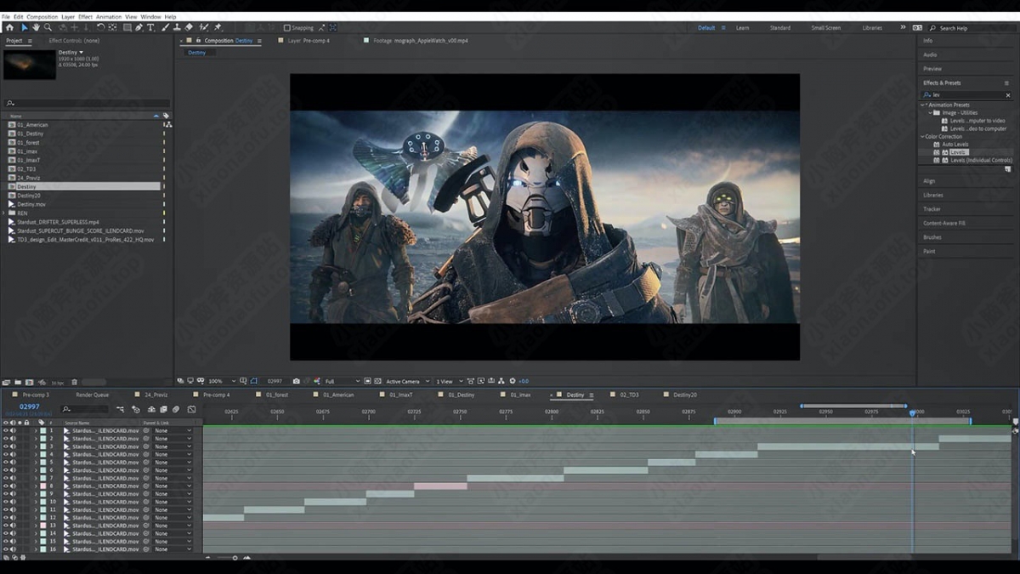Image resolution: width=1020 pixels, height=574 pixels.
Task: Select the Auto Levels effect
Action: (955, 145)
